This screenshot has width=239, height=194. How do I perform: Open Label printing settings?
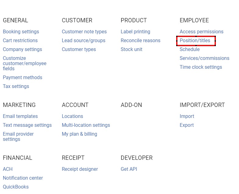[135, 32]
